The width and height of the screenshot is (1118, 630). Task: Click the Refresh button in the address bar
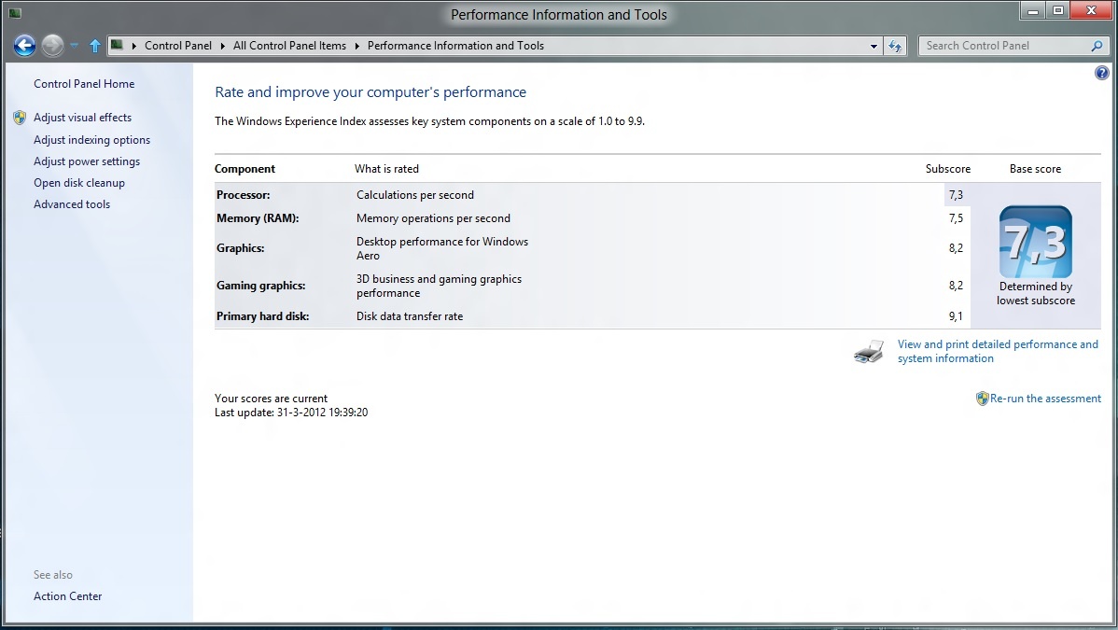tap(895, 46)
